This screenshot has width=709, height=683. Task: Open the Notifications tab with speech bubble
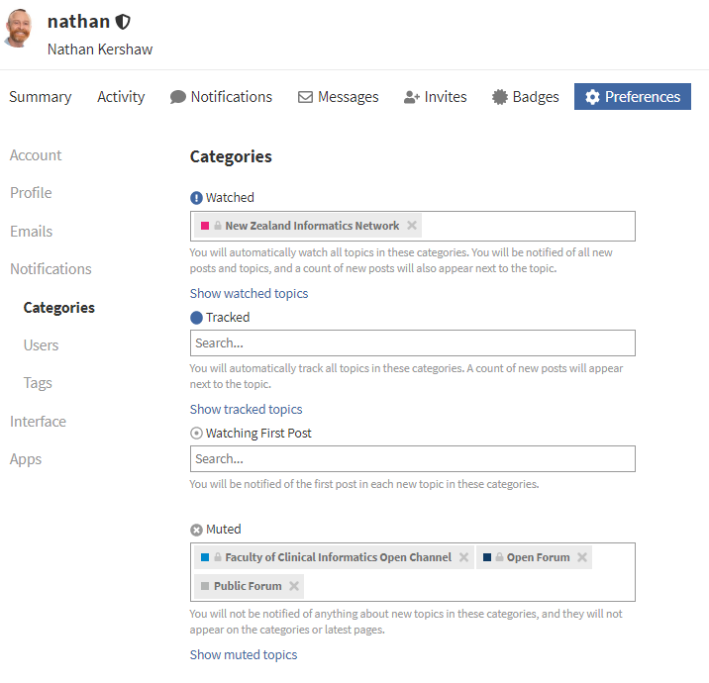click(x=221, y=97)
